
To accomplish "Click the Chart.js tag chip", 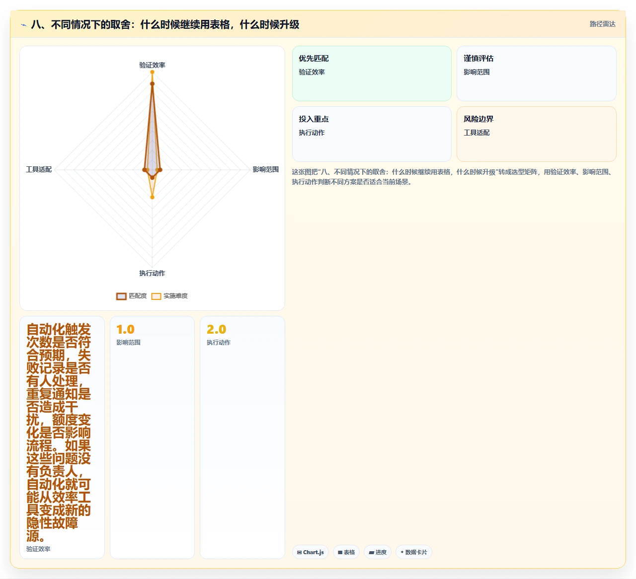I will pyautogui.click(x=311, y=552).
